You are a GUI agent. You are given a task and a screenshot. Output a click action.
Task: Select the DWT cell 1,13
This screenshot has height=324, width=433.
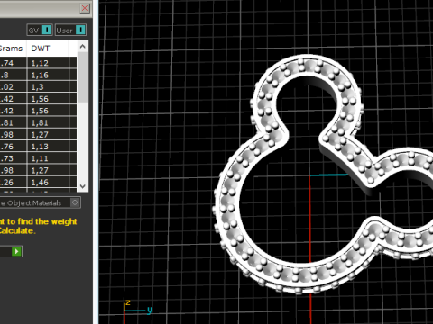[x=48, y=147]
